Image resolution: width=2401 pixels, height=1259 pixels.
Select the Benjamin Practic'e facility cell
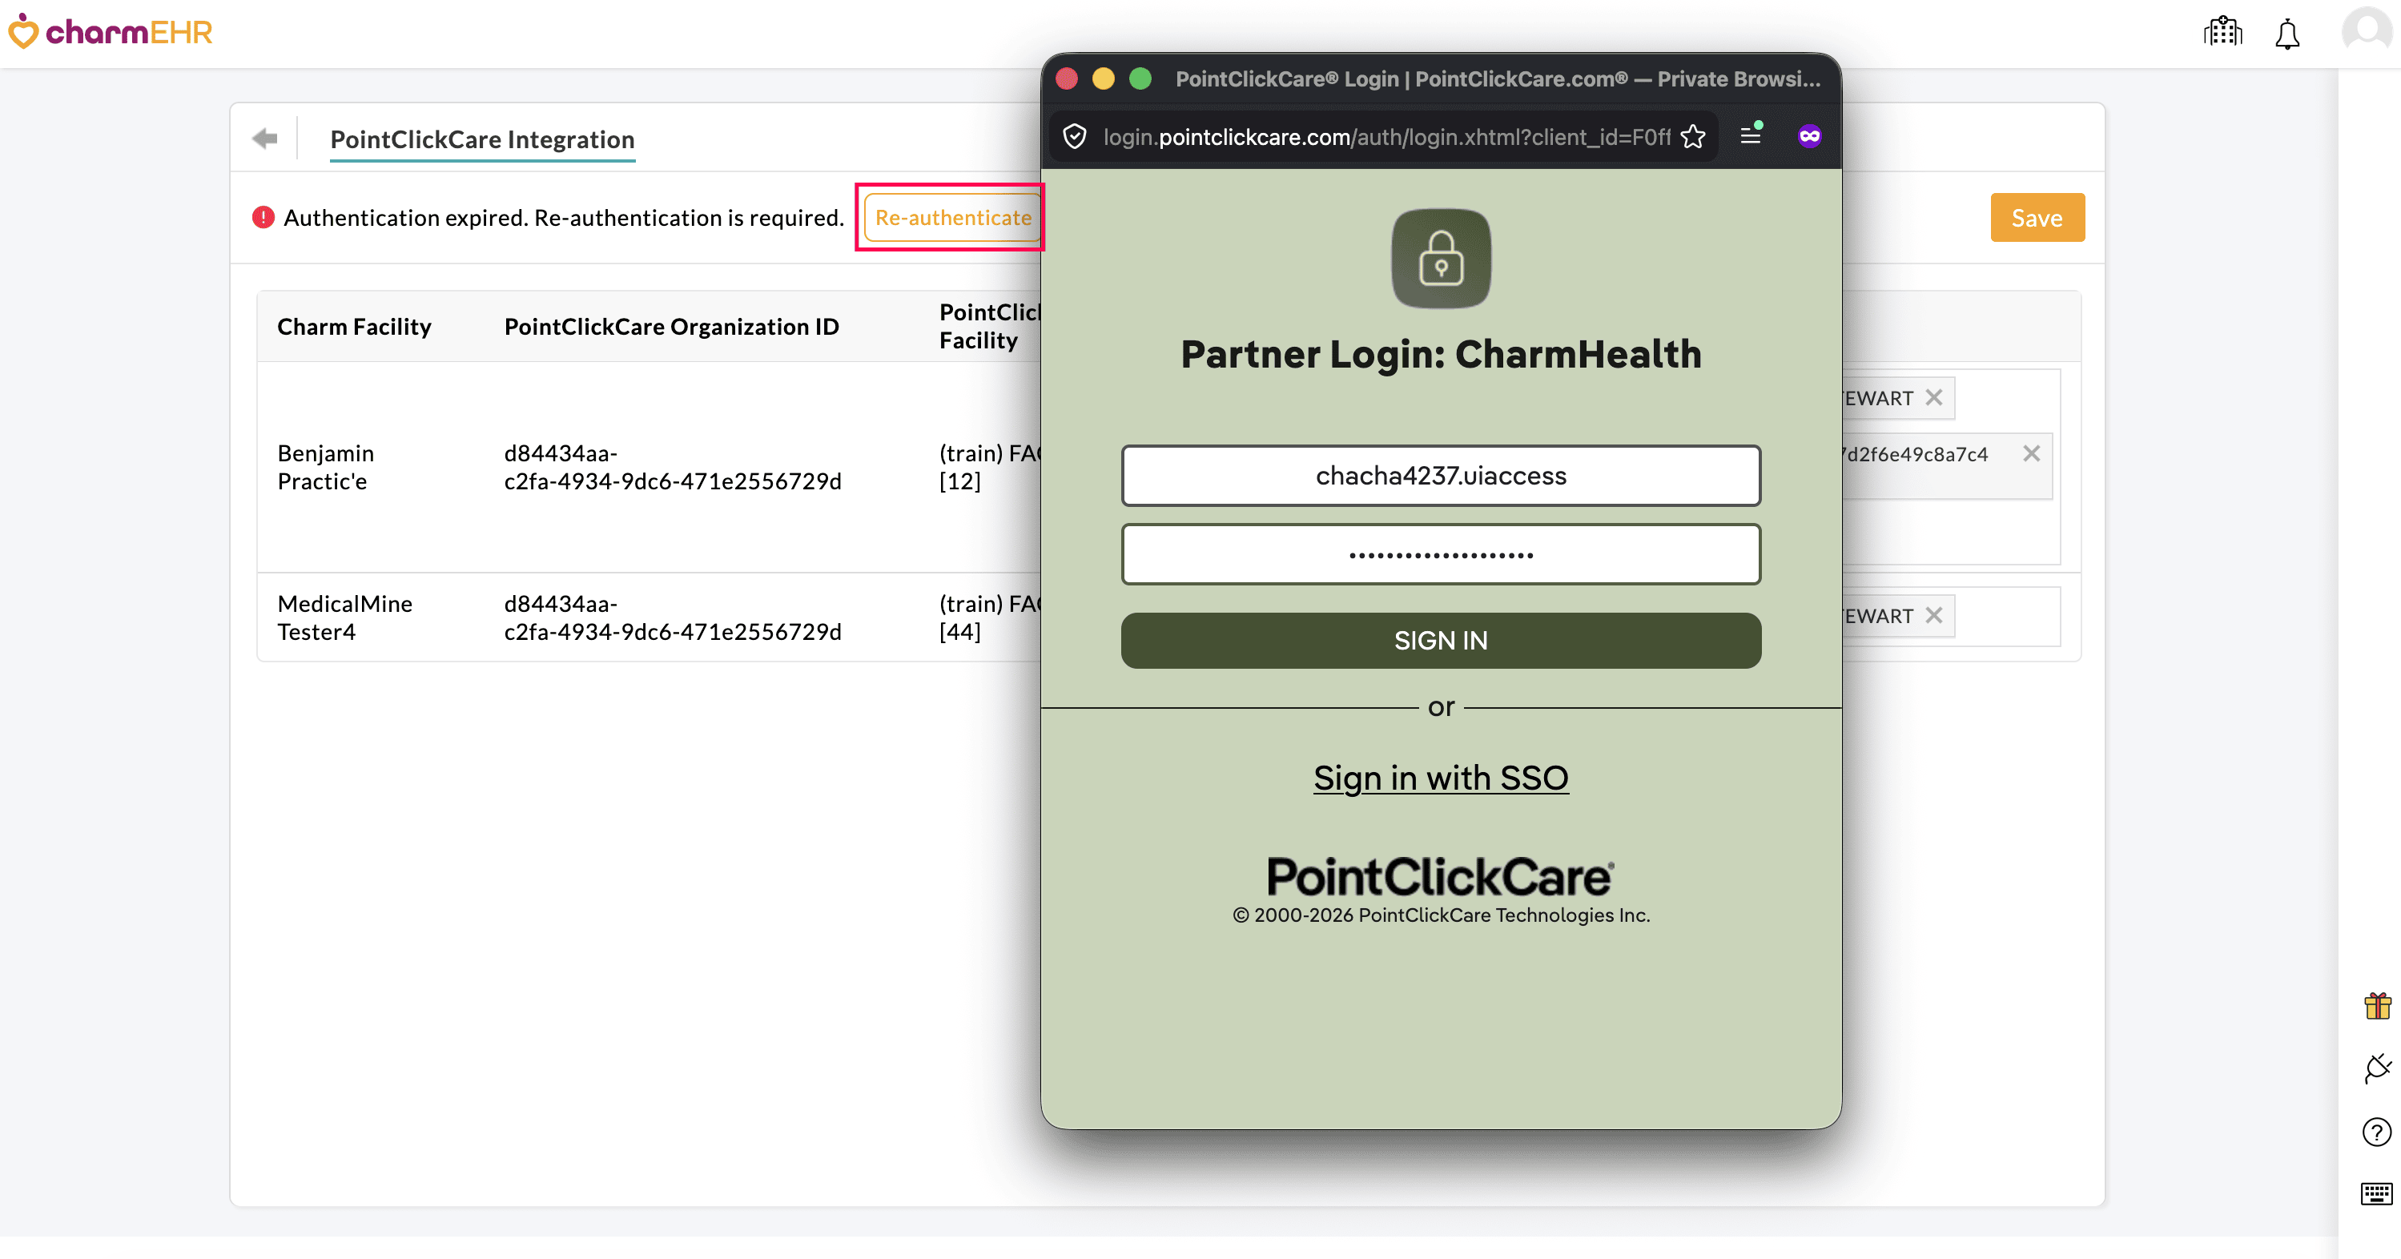pyautogui.click(x=326, y=467)
